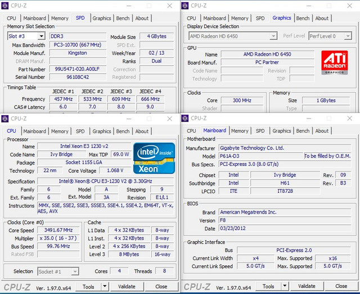Click 'Gigabyte Technology Co. Ltd.' manufacturer value
The width and height of the screenshot is (360, 294).
click(285, 148)
